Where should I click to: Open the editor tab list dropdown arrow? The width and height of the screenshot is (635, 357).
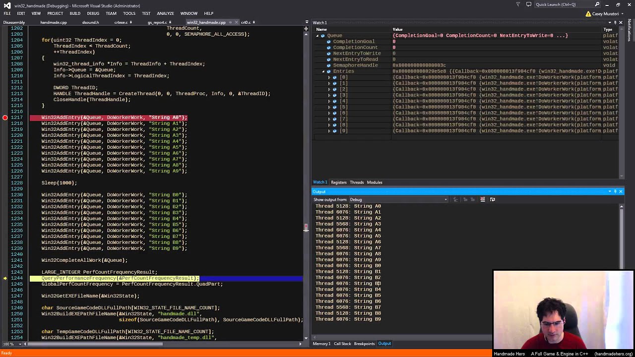306,22
